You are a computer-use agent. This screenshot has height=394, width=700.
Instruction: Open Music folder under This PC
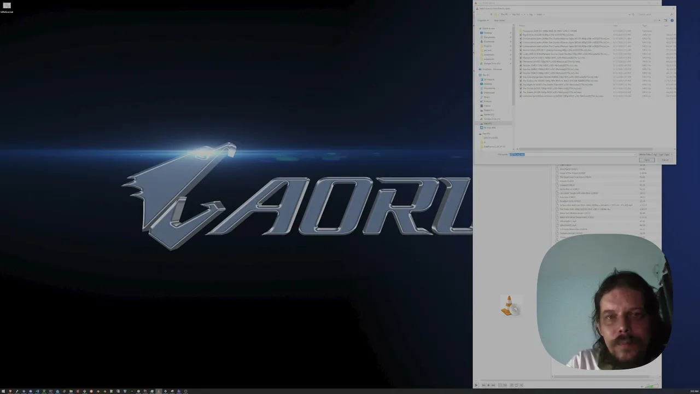click(486, 97)
